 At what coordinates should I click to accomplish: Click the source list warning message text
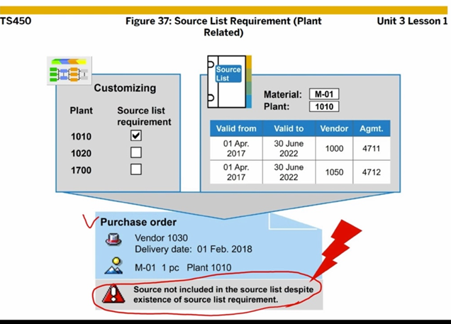click(223, 294)
